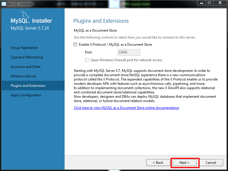
Task: Click the < Back button
Action: [x=158, y=163]
